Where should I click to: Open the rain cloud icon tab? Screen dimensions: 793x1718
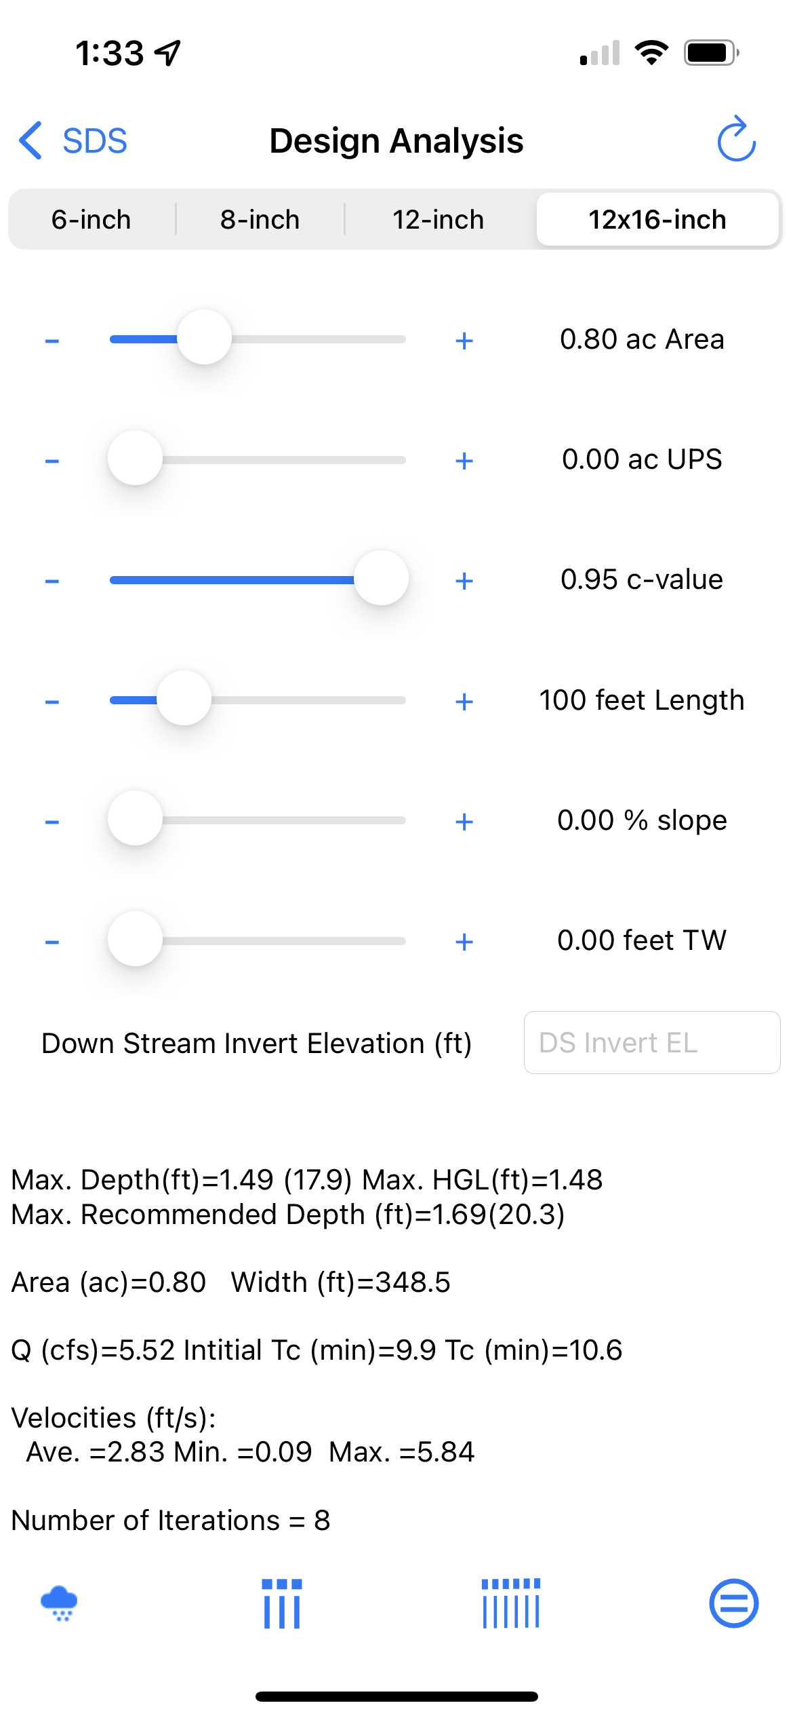point(59,1604)
